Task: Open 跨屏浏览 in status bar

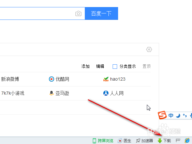Action: point(106,141)
